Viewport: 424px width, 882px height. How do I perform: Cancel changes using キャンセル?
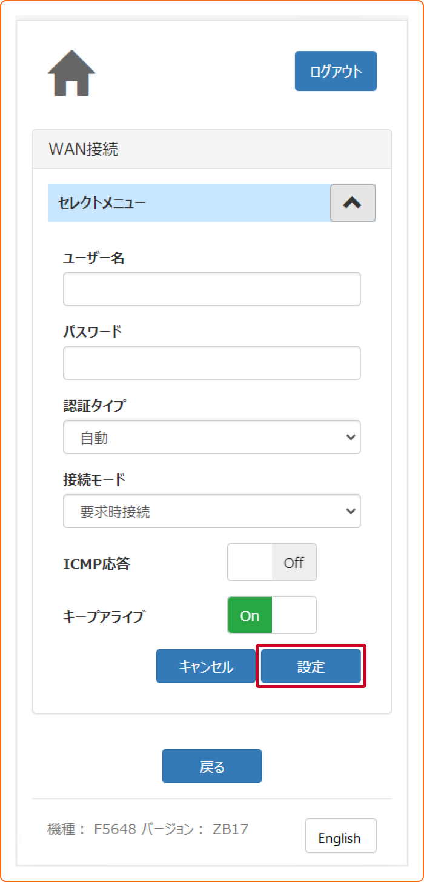[x=205, y=666]
